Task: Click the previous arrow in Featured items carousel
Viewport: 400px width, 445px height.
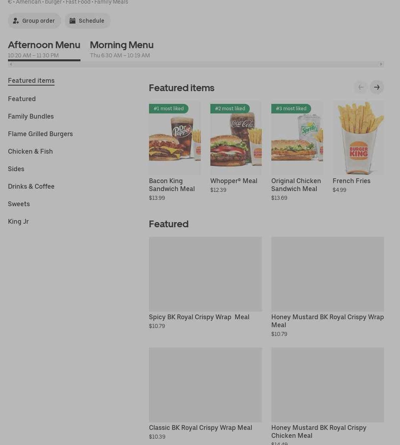Action: pos(361,87)
